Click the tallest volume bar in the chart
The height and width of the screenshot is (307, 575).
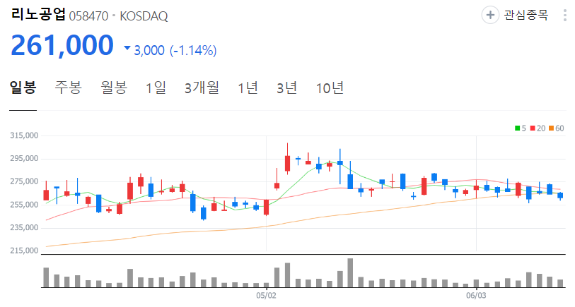(x=350, y=272)
